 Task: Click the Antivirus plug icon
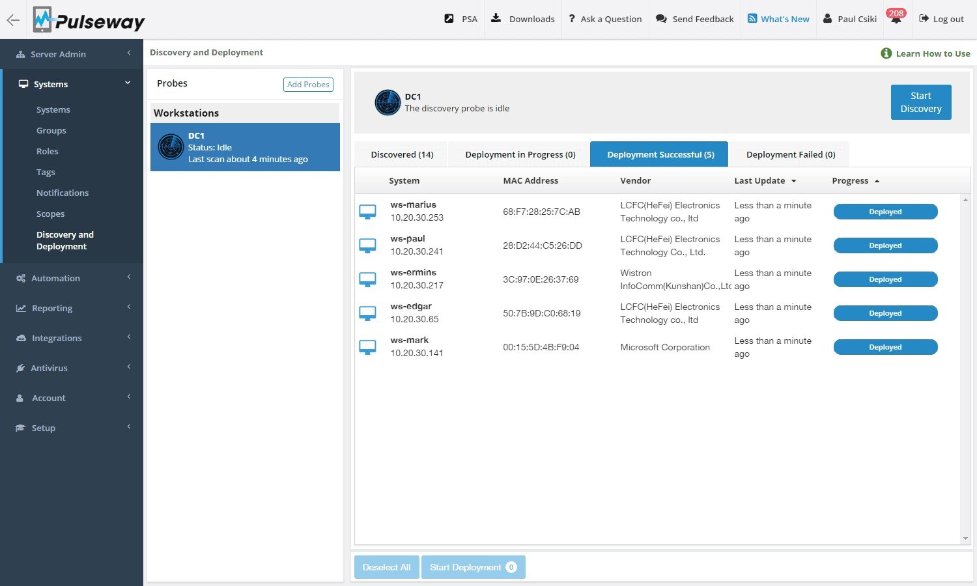20,369
